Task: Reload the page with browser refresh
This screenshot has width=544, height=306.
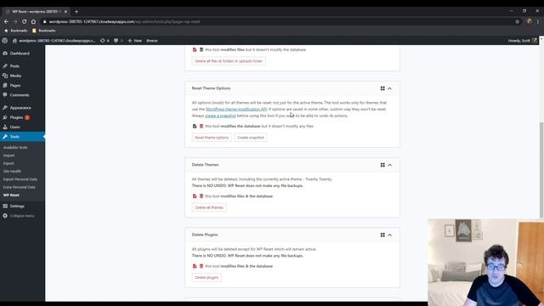Action: tap(24, 21)
